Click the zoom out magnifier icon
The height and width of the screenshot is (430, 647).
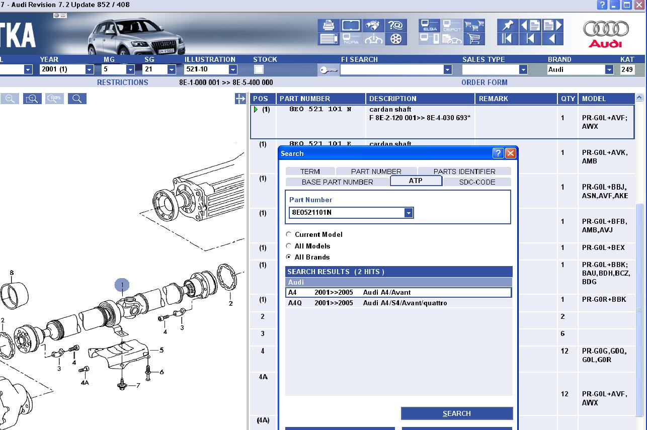(x=10, y=99)
